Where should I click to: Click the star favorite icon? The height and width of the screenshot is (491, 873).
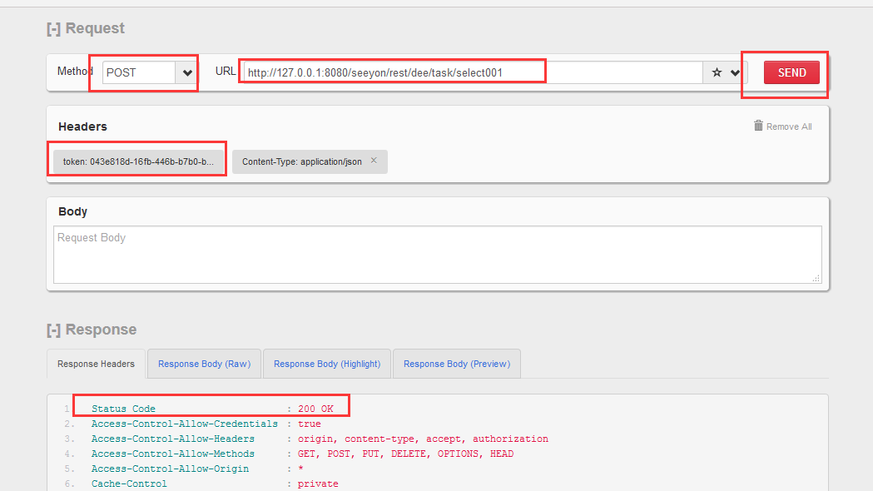pyautogui.click(x=717, y=73)
